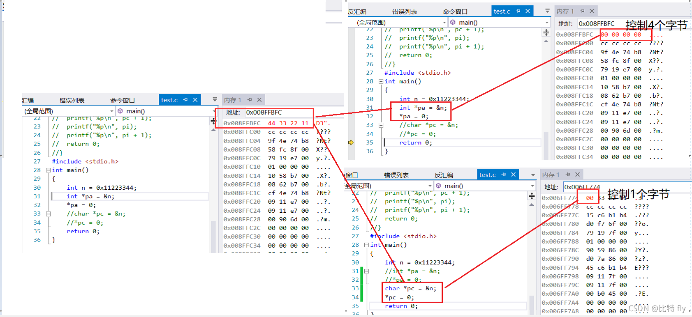Collapse int main() block in left window
The image size is (692, 317).
[48, 170]
